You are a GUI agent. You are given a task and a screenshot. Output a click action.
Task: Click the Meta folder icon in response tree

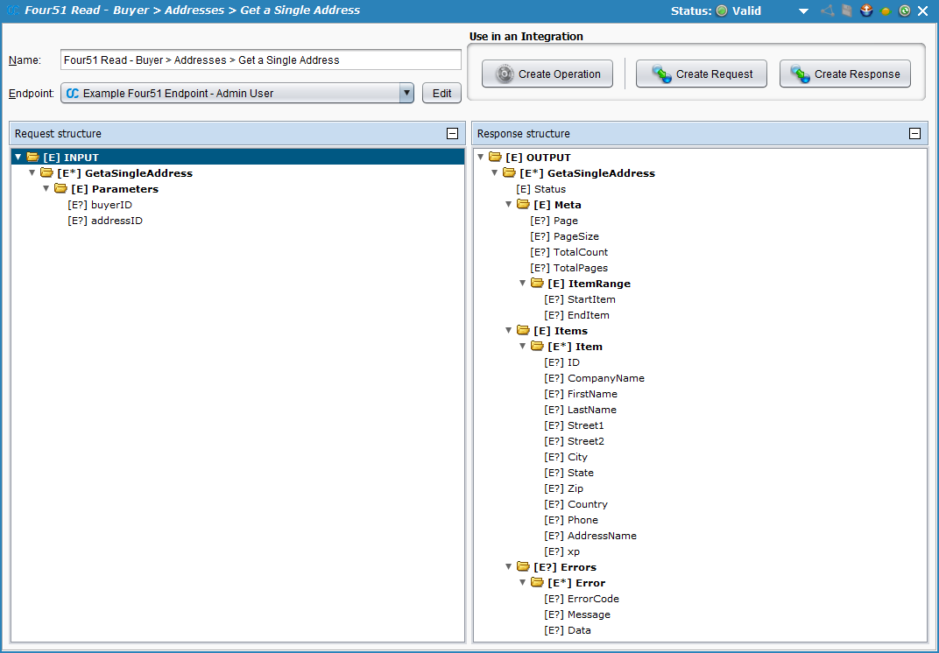pos(524,205)
